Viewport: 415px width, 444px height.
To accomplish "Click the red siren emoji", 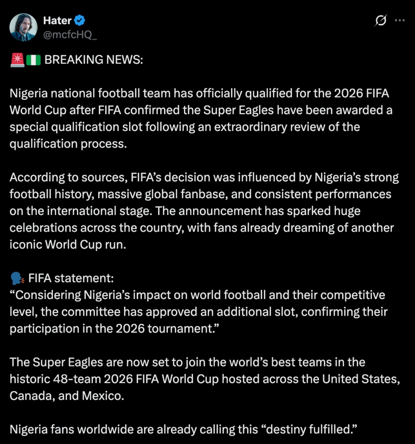I will coord(17,60).
